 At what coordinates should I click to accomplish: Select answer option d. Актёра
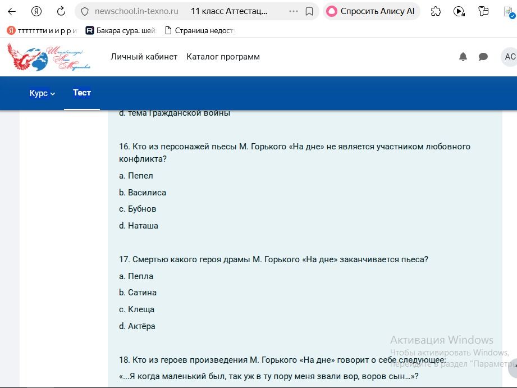(137, 326)
